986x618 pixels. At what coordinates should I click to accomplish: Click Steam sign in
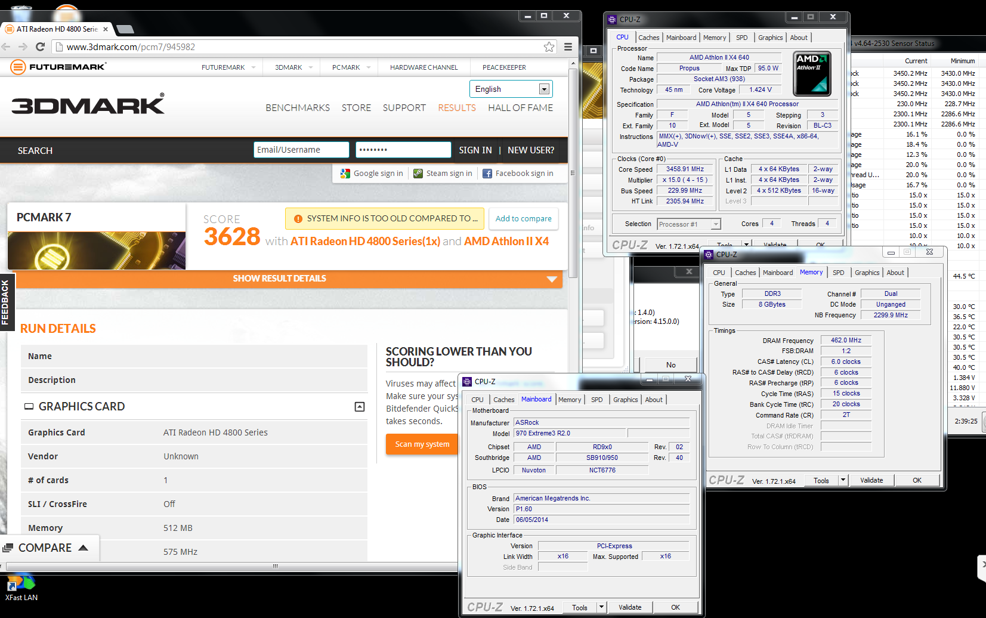[443, 174]
